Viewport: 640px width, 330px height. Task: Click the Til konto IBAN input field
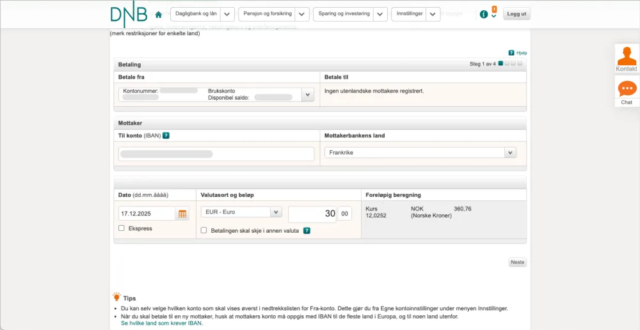[x=216, y=154]
